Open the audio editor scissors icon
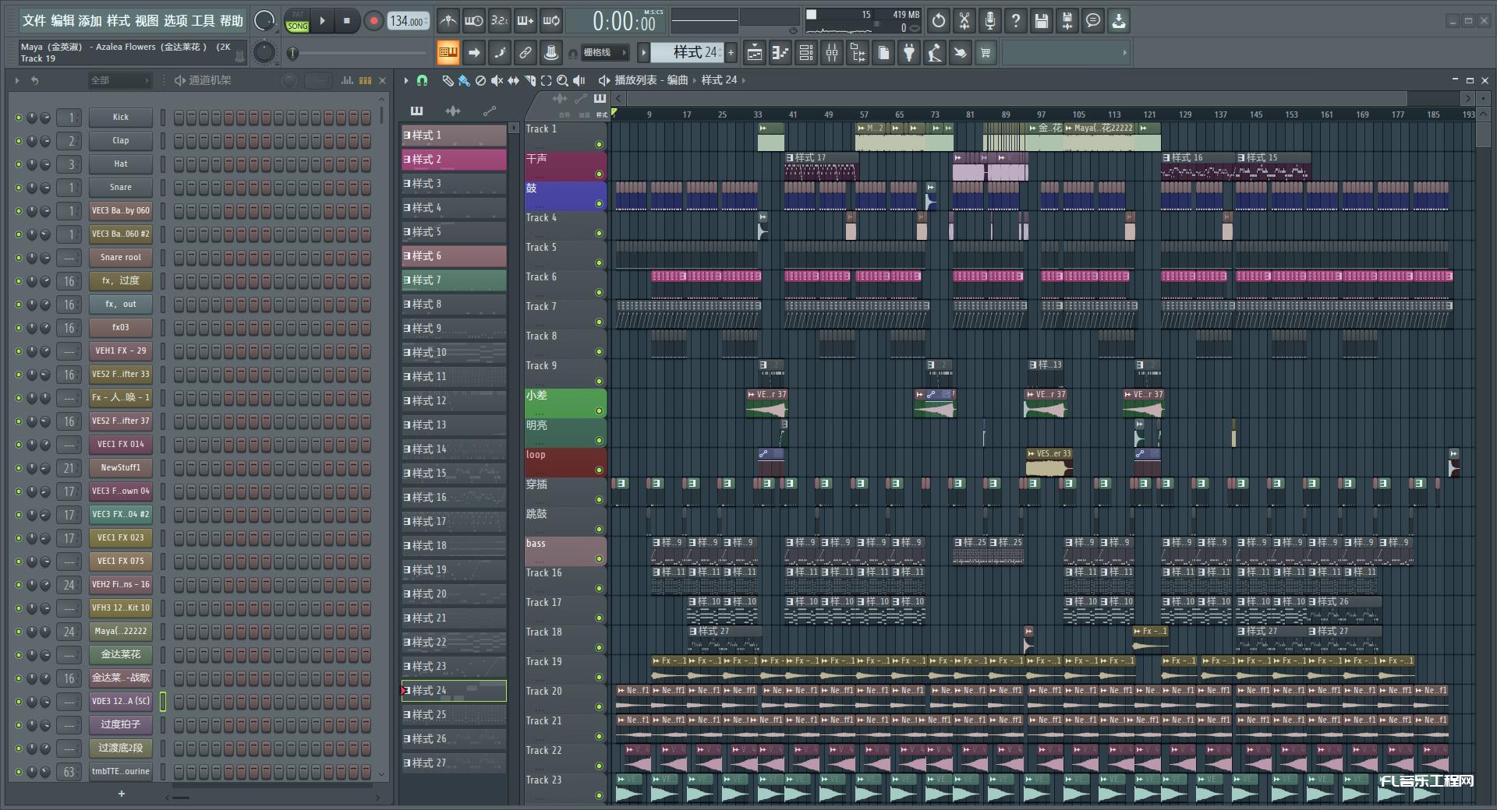Image resolution: width=1497 pixels, height=810 pixels. pos(964,21)
